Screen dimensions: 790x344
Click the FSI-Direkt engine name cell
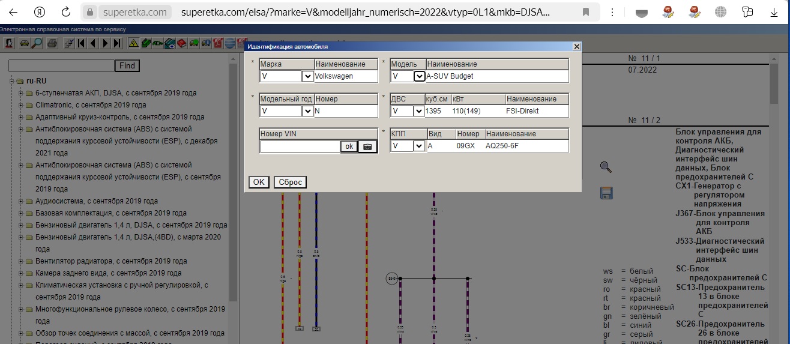point(523,111)
